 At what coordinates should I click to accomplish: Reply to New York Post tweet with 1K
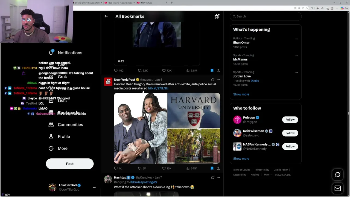[118, 168]
